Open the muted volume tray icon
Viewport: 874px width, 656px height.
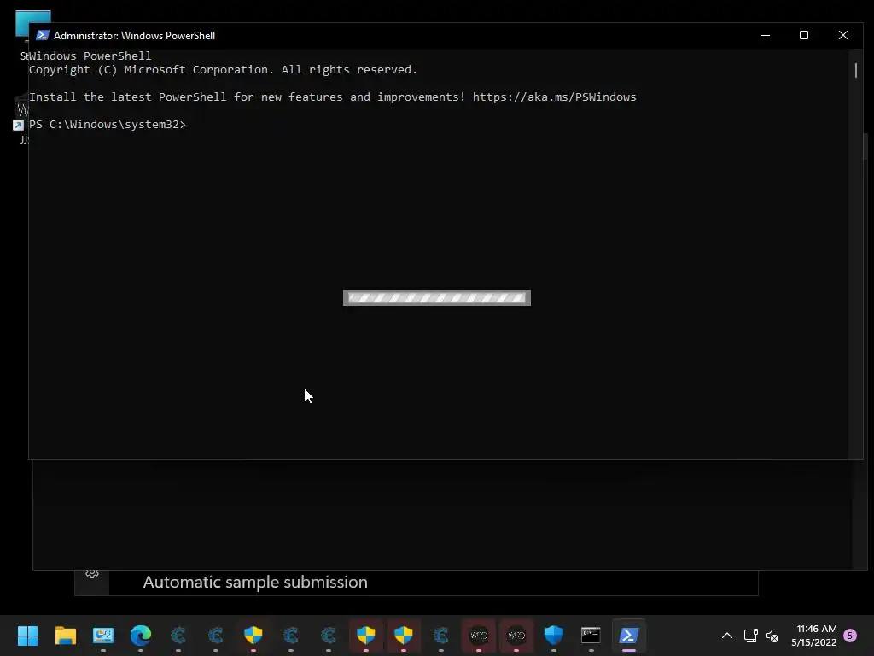tap(772, 635)
